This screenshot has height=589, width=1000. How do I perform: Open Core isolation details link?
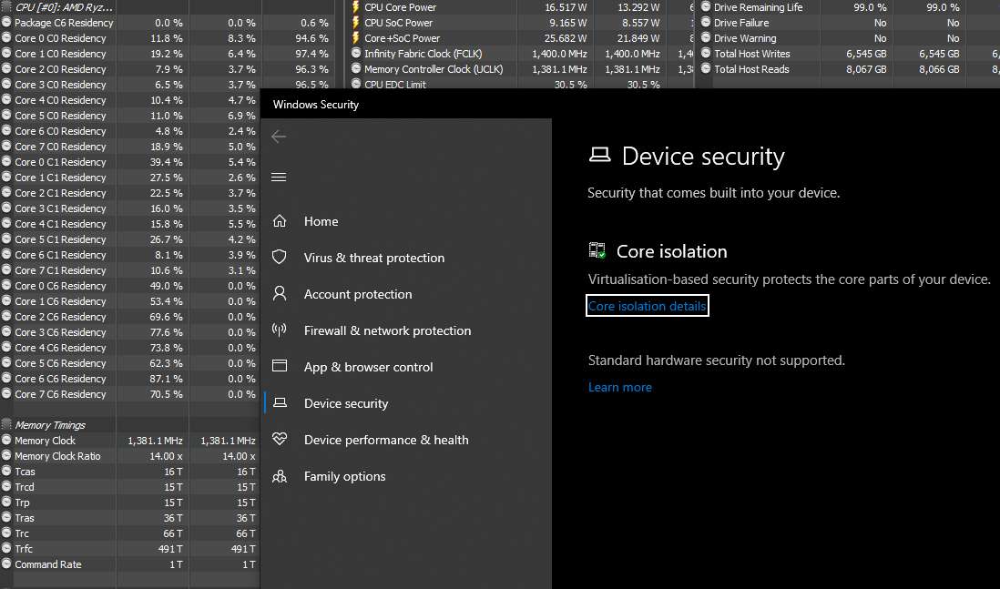[647, 306]
